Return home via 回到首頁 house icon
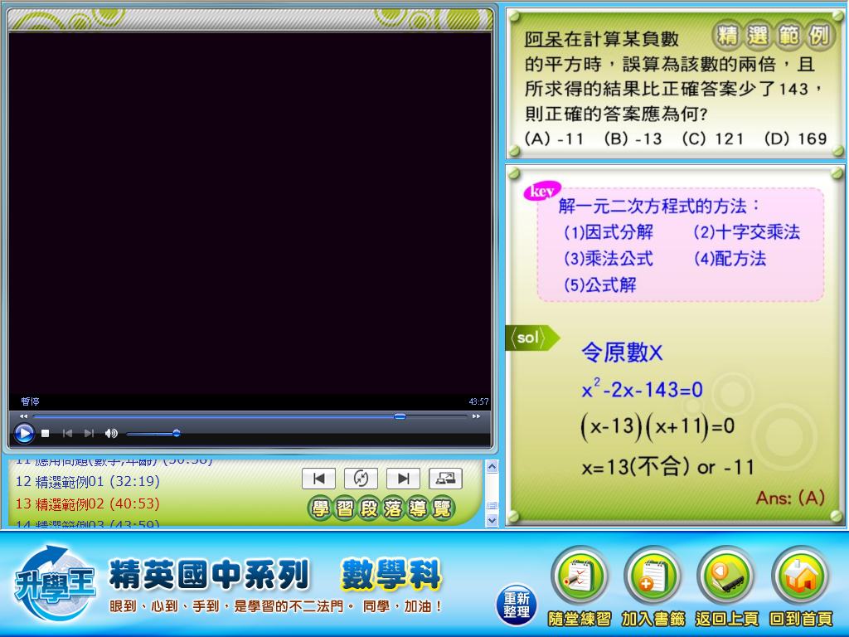Image resolution: width=849 pixels, height=637 pixels. [801, 576]
